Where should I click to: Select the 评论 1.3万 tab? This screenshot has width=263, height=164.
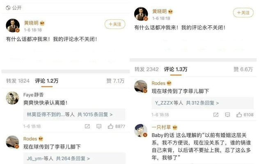click(x=176, y=69)
